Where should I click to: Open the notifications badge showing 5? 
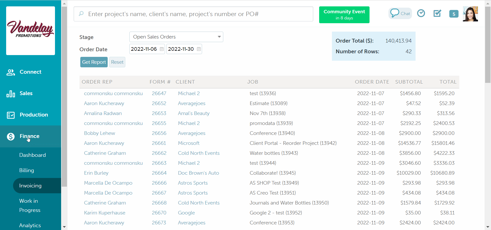pyautogui.click(x=454, y=14)
